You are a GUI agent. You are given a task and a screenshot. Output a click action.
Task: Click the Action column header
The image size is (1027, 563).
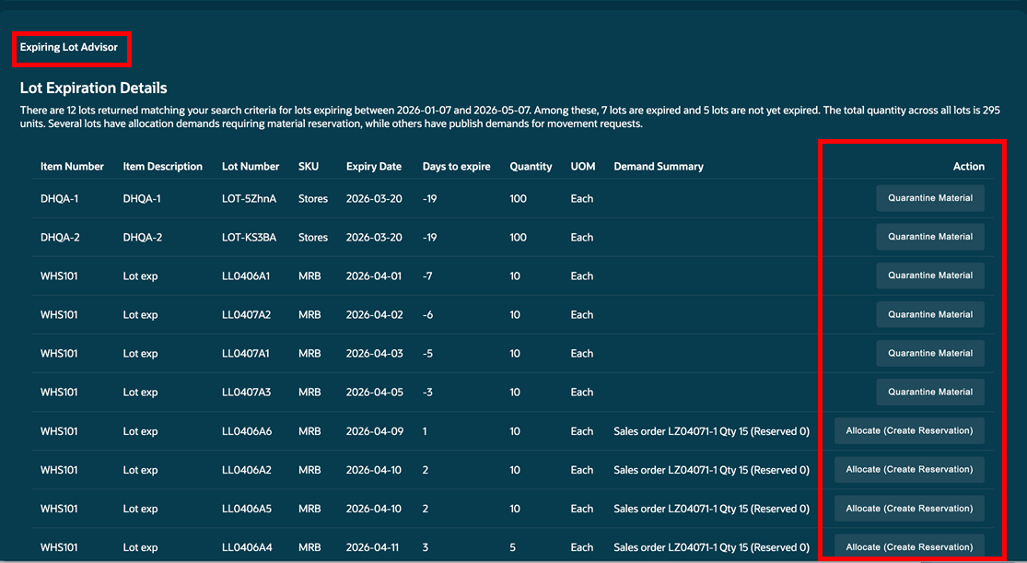[x=969, y=167]
